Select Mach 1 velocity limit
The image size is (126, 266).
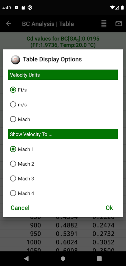click(x=22, y=149)
